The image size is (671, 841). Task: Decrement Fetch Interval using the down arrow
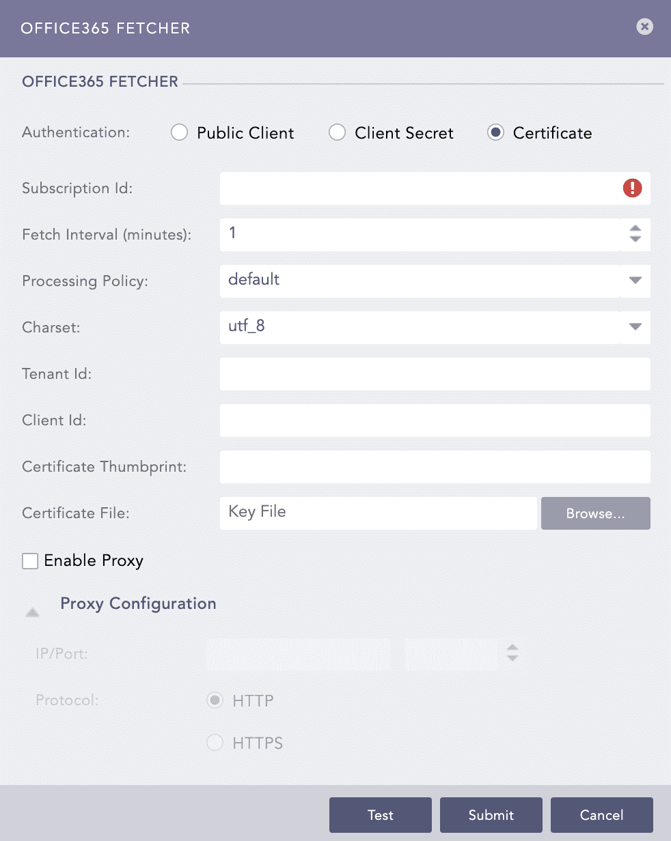pyautogui.click(x=635, y=239)
